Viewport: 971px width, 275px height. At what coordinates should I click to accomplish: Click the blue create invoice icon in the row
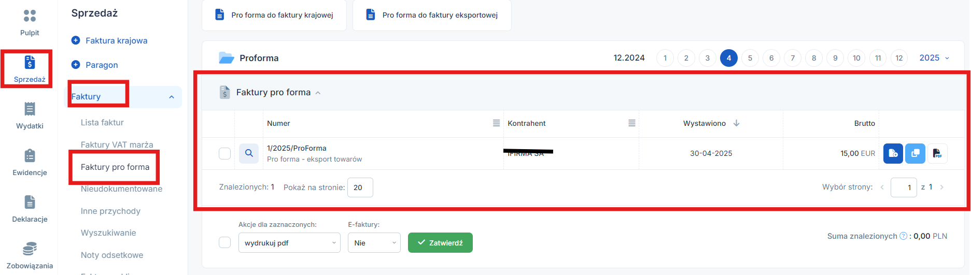pyautogui.click(x=893, y=153)
